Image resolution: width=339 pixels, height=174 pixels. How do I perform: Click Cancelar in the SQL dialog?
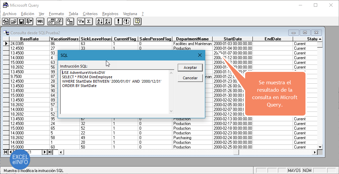tap(190, 78)
